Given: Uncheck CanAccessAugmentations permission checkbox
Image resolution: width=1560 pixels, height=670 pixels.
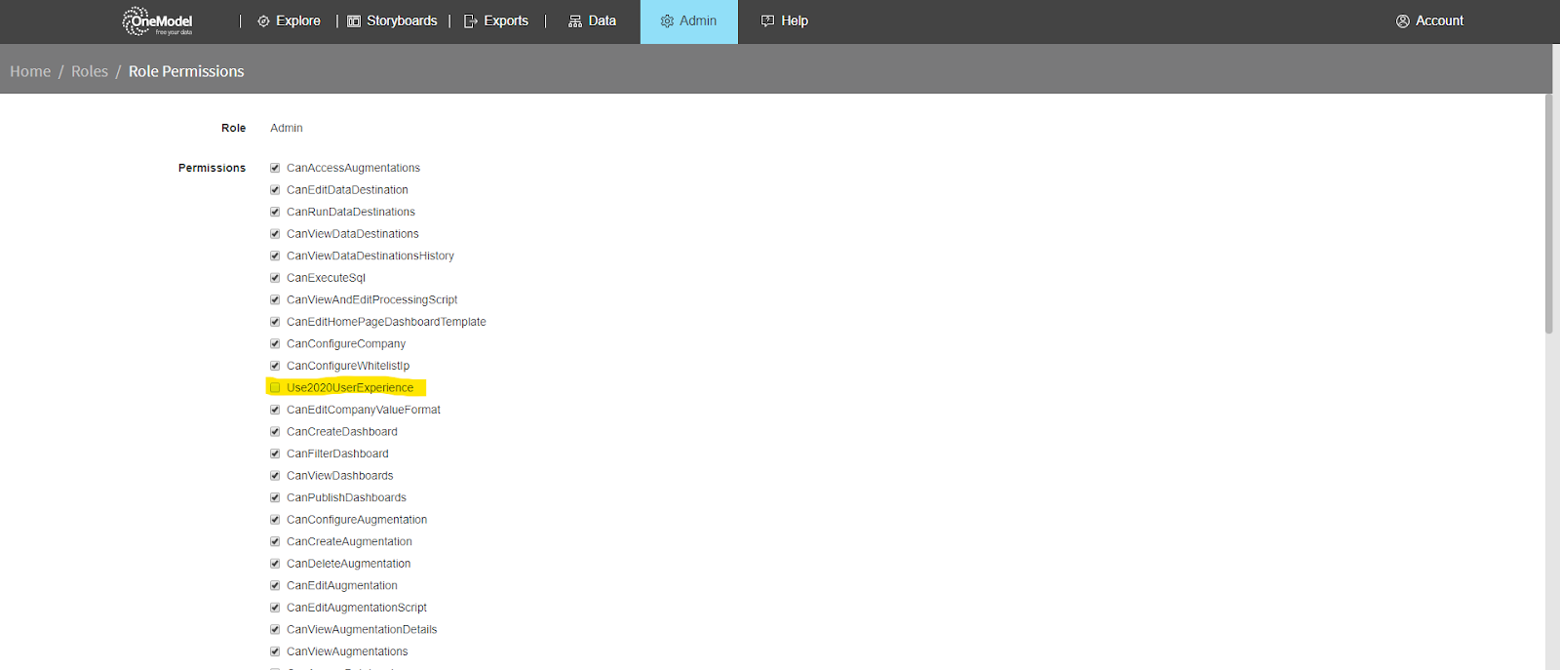Looking at the screenshot, I should 275,168.
